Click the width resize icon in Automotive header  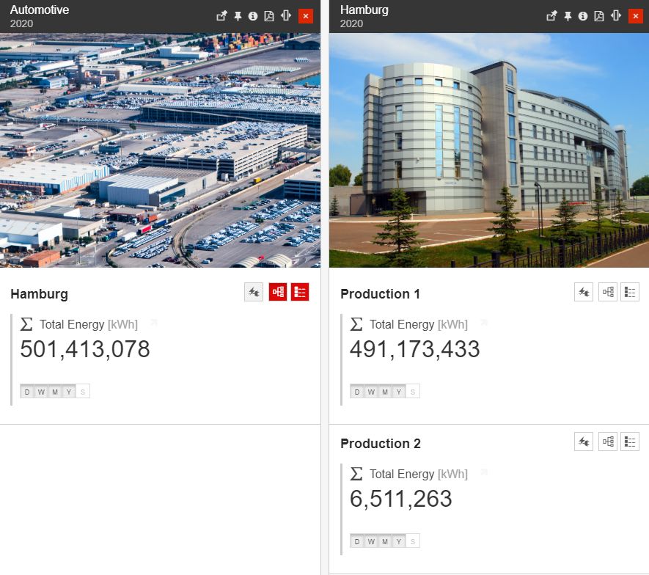coord(285,15)
